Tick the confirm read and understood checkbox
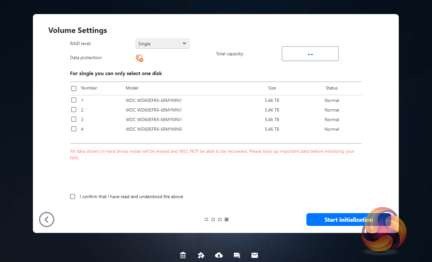 tap(73, 196)
